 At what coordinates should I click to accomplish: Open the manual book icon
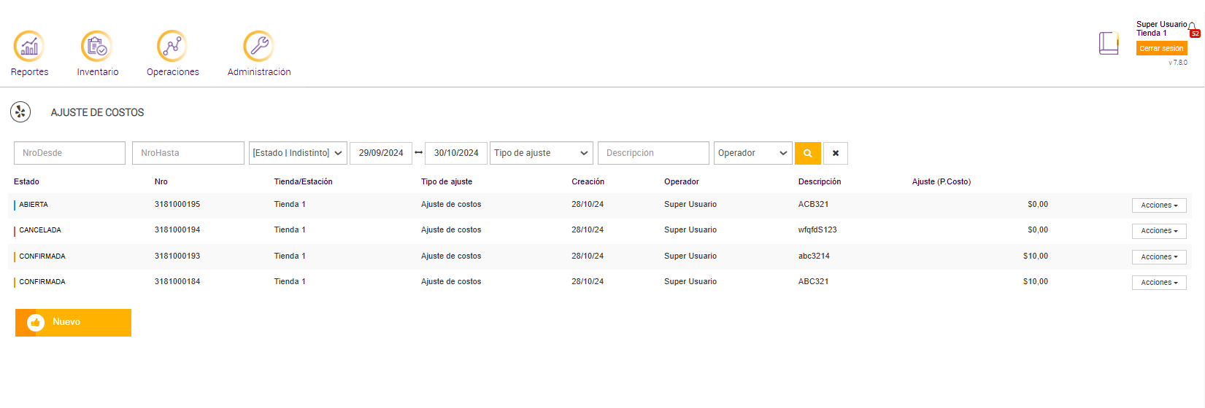click(x=1109, y=43)
